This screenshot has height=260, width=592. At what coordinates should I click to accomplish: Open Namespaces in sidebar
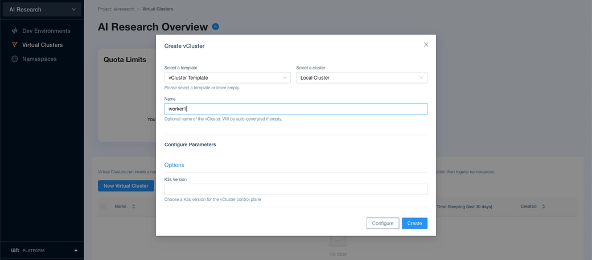tap(39, 59)
